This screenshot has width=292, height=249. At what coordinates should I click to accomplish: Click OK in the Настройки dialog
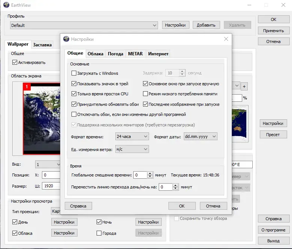pos(182,206)
